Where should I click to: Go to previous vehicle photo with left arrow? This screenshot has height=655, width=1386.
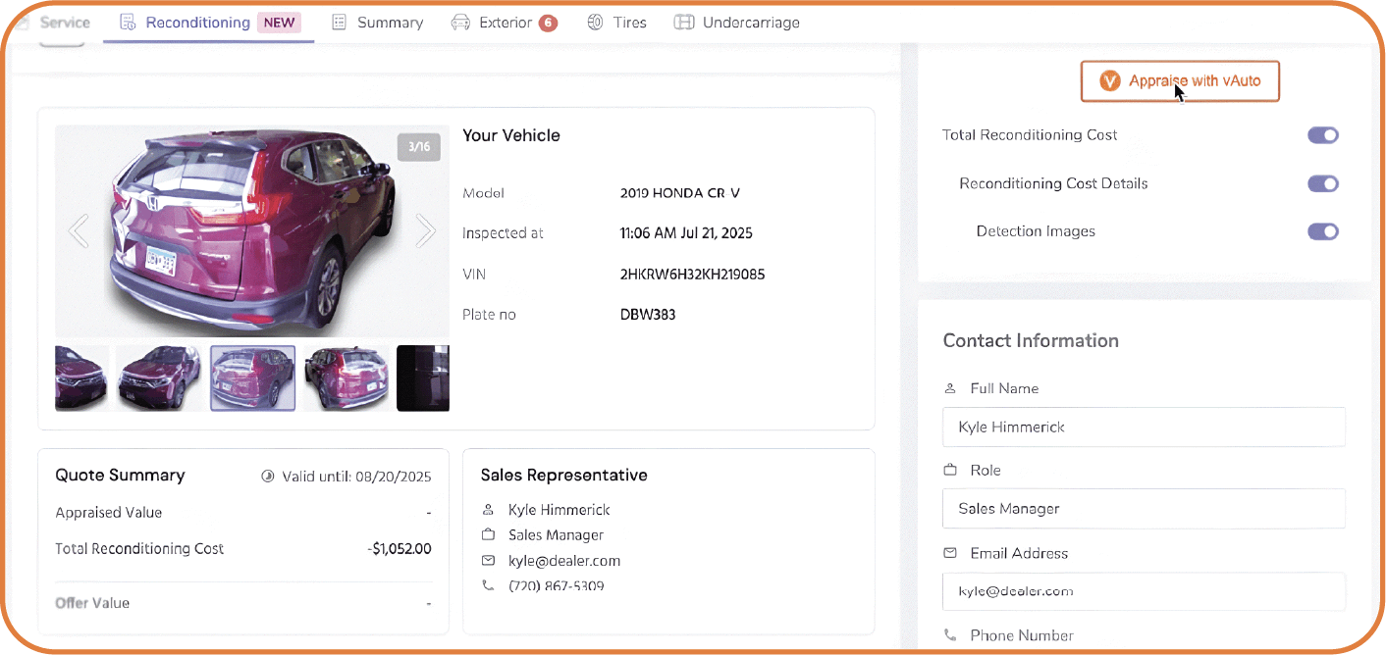pos(79,231)
